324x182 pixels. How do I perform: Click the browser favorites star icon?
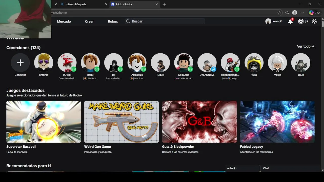pyautogui.click(x=279, y=13)
